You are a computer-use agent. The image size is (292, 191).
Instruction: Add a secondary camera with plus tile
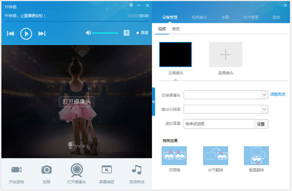click(x=226, y=55)
